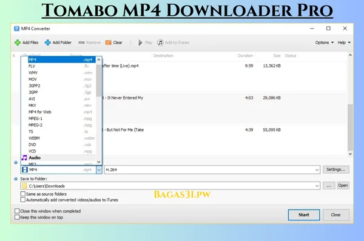Click the Open folder button
364x241 pixels.
(343, 186)
